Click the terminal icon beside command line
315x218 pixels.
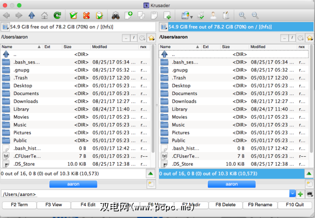[x=309, y=194]
